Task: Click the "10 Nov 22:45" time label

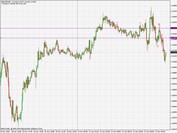Action: tap(72, 132)
